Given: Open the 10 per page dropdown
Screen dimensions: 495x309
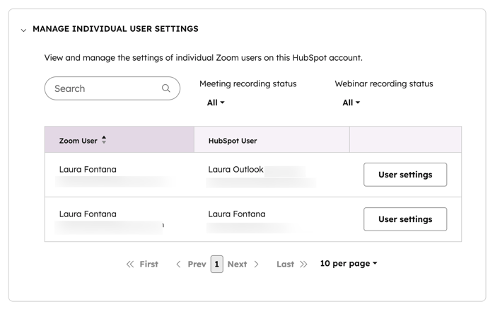Looking at the screenshot, I should (x=349, y=264).
